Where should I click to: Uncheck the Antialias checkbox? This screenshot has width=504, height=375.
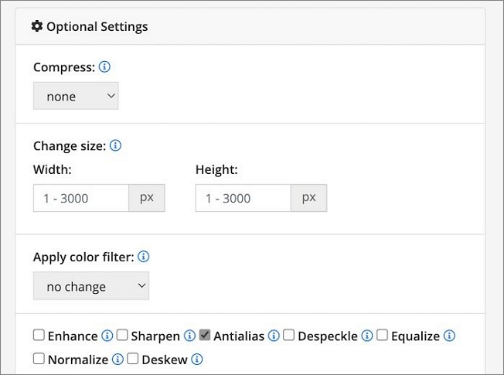point(205,336)
